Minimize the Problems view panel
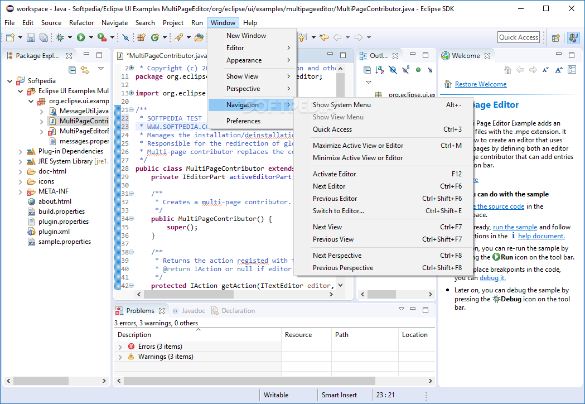 (413, 309)
